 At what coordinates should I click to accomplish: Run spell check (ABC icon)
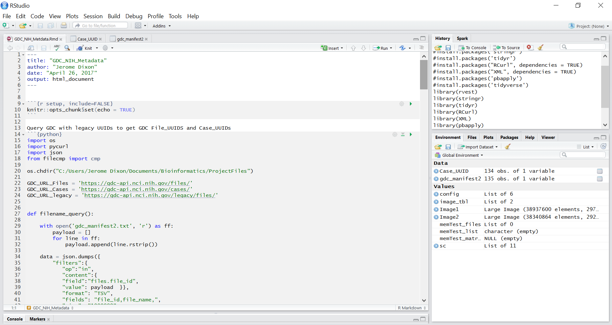57,48
